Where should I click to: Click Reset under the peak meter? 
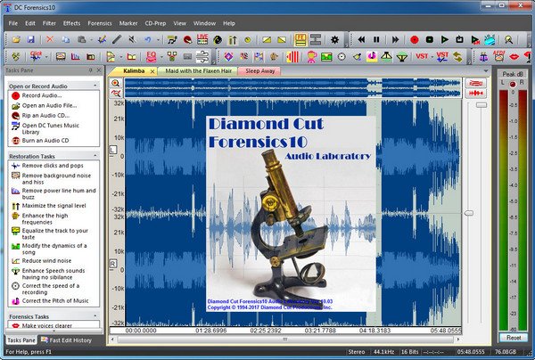[514, 338]
